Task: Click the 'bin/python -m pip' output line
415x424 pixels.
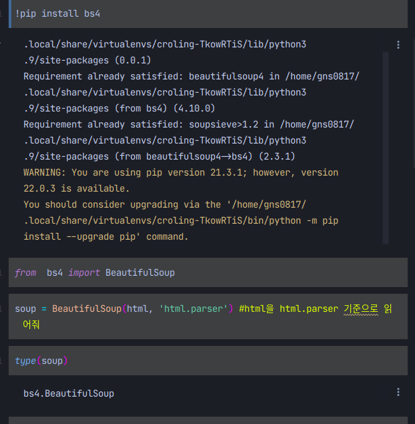Action: click(181, 220)
